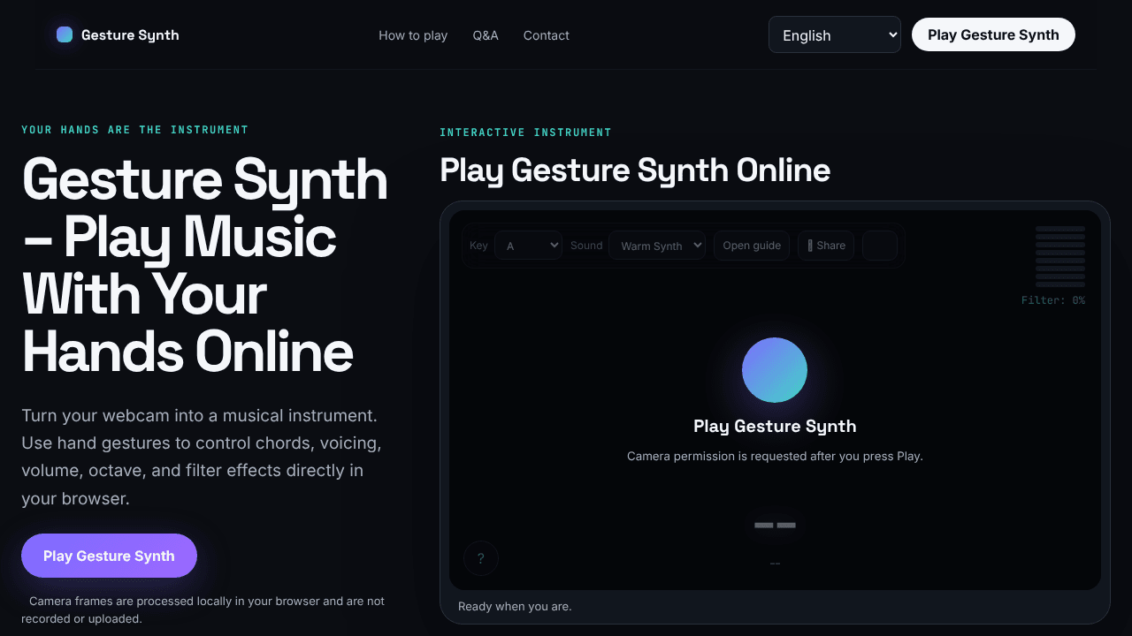Click the Share button
The width and height of the screenshot is (1132, 636).
pyautogui.click(x=826, y=246)
